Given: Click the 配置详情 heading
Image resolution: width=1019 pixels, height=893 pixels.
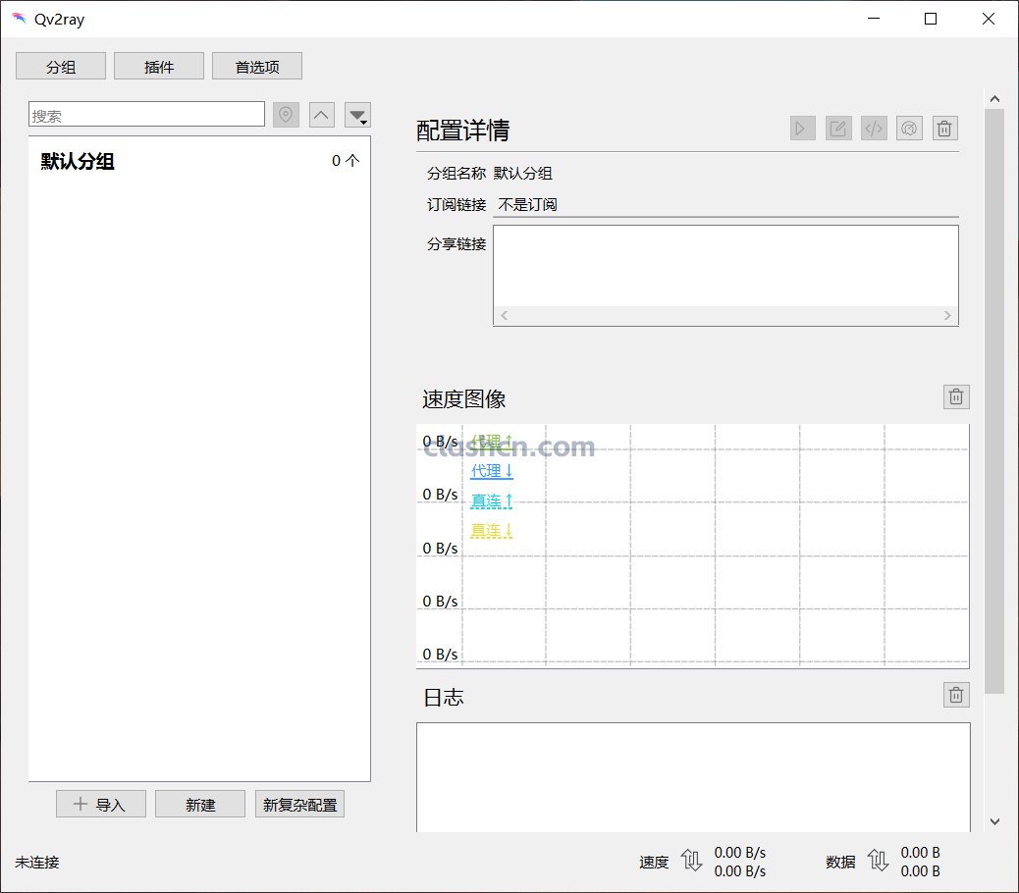Looking at the screenshot, I should click(462, 131).
